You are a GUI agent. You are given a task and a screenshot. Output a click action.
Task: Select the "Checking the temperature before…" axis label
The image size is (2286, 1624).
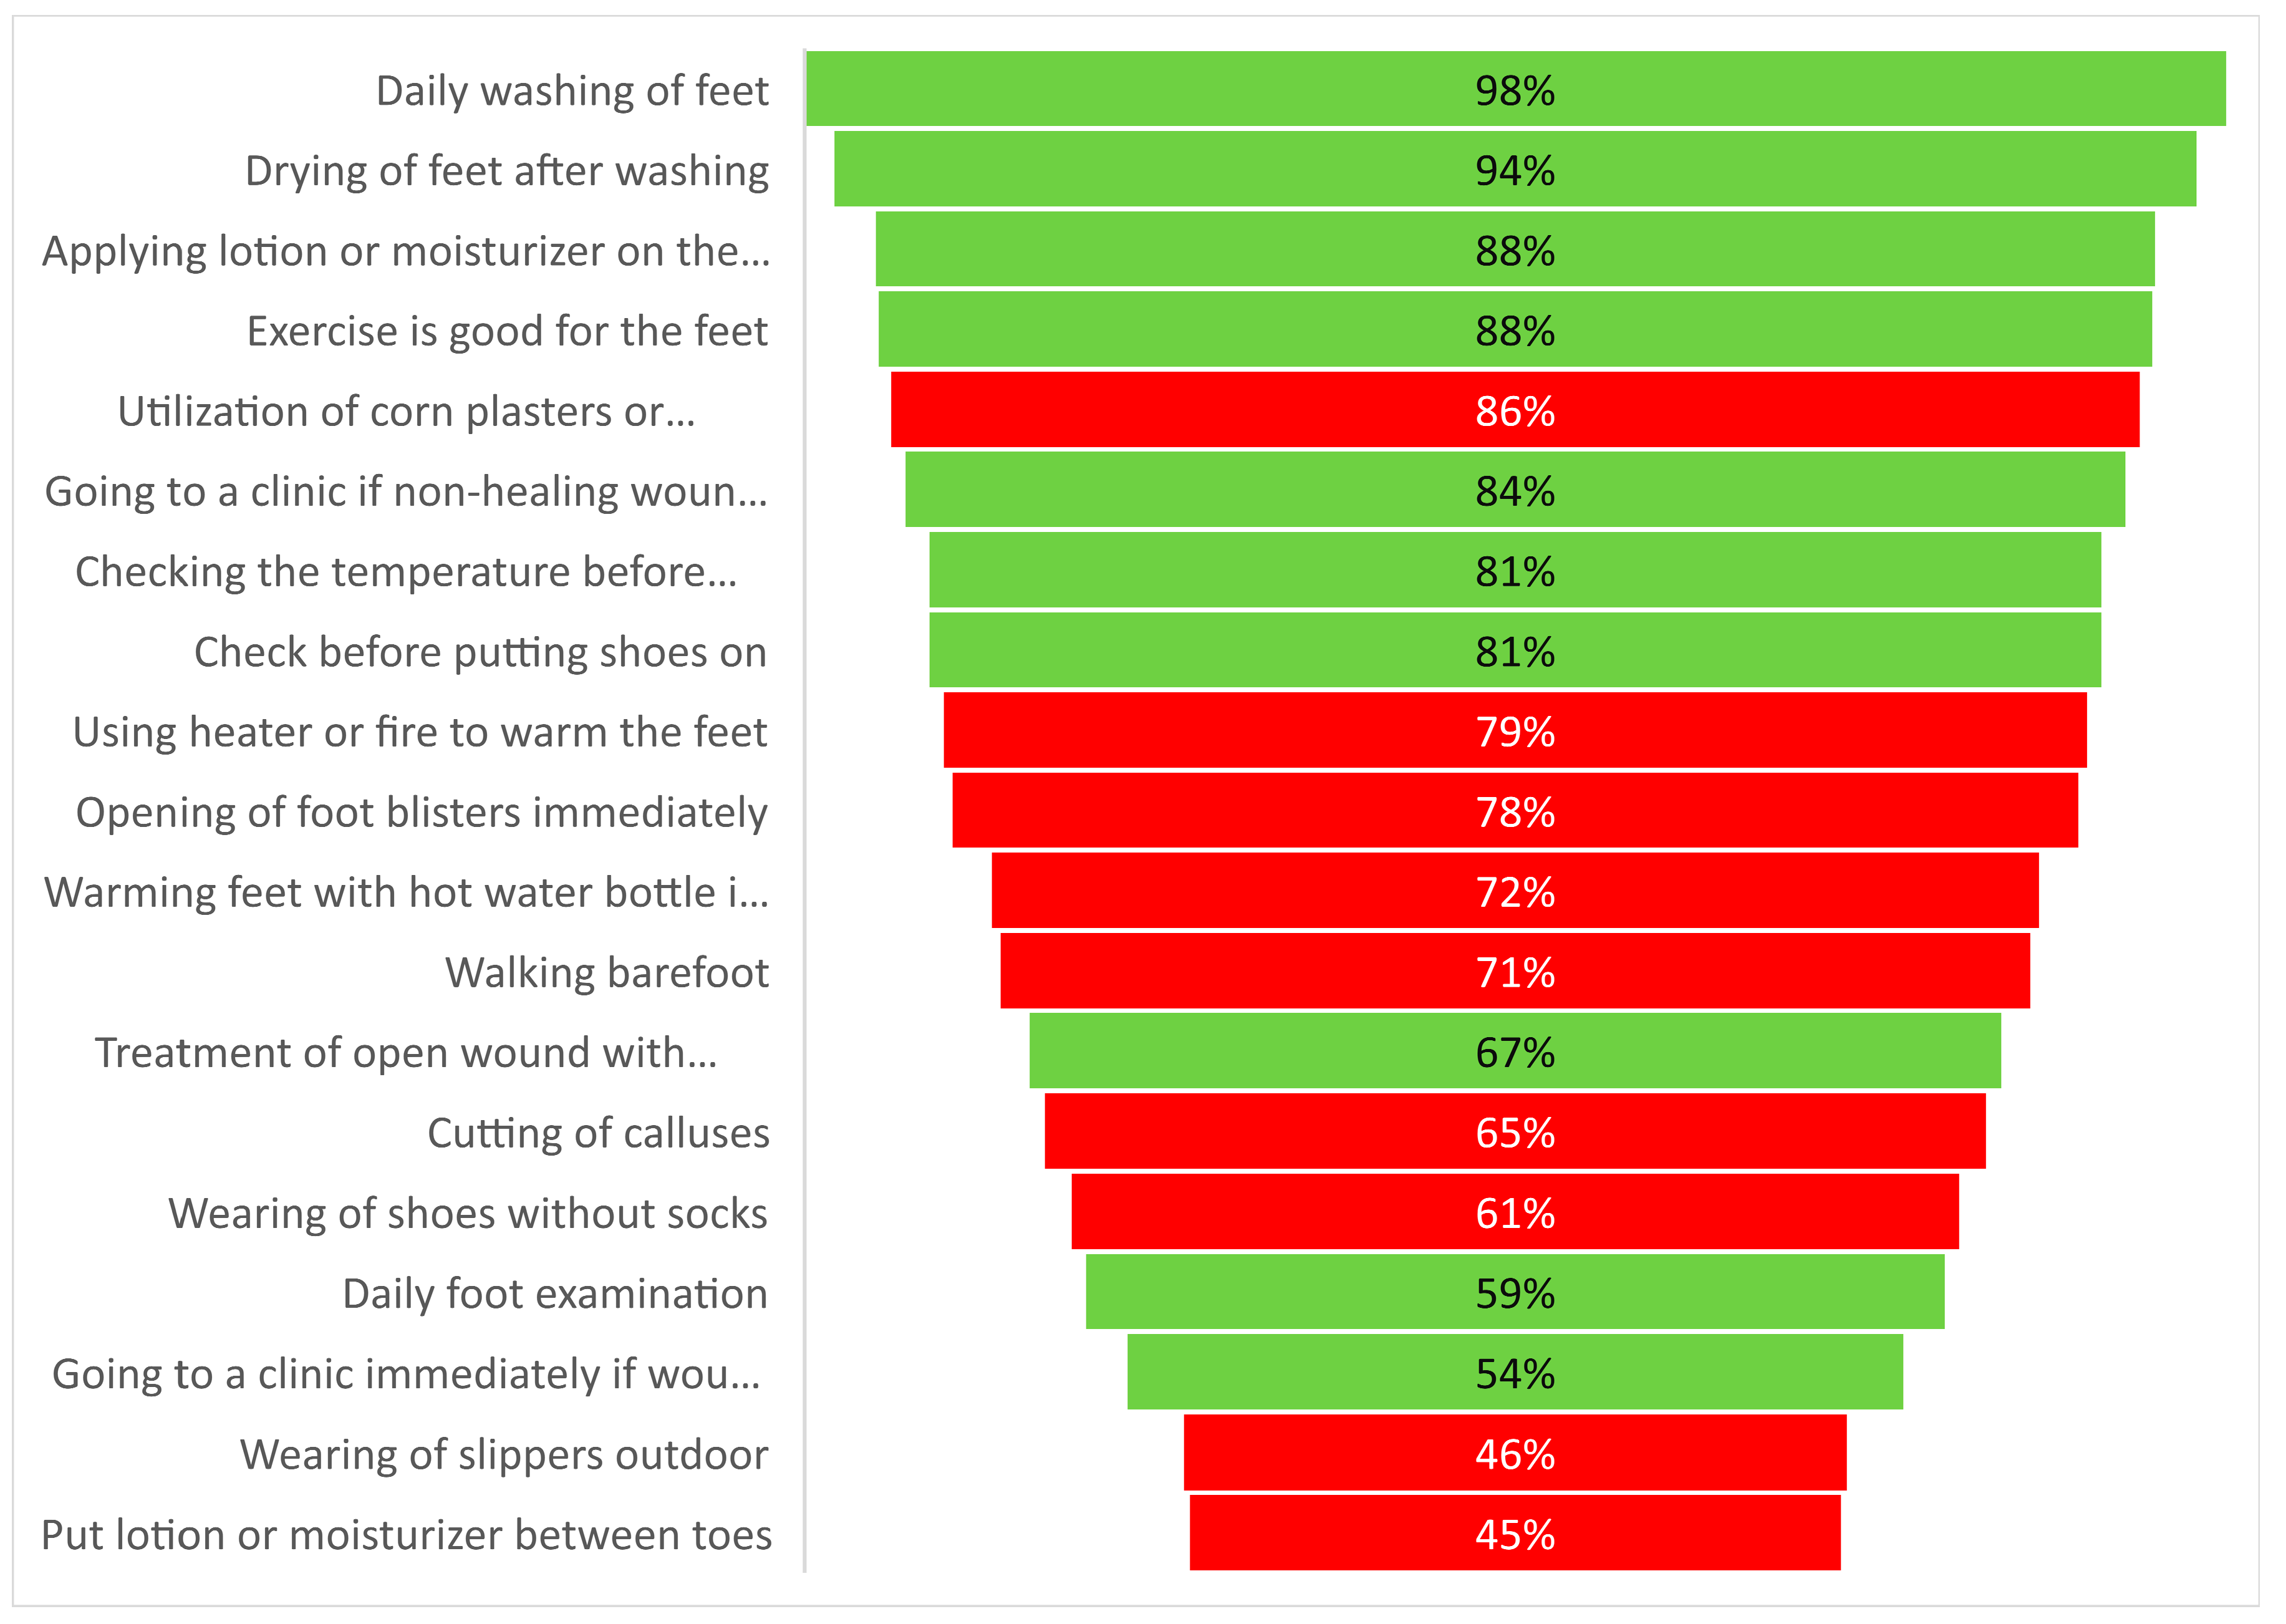click(x=406, y=572)
